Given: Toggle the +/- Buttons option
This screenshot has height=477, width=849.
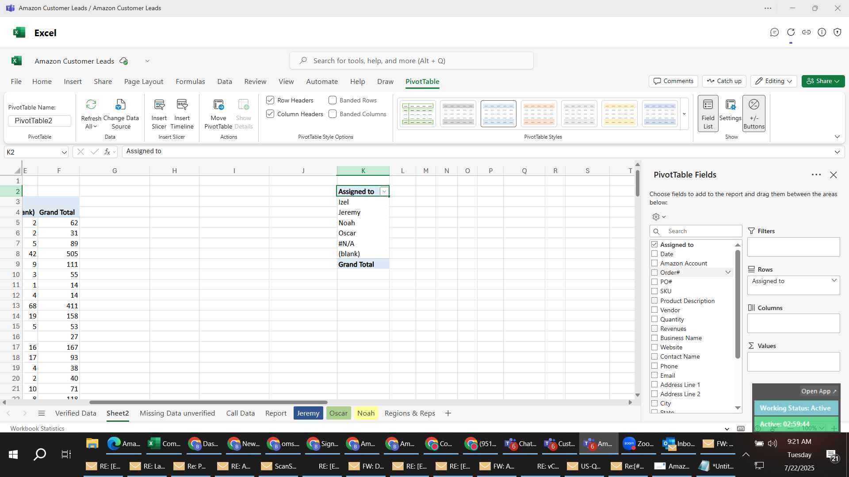Looking at the screenshot, I should 754,114.
